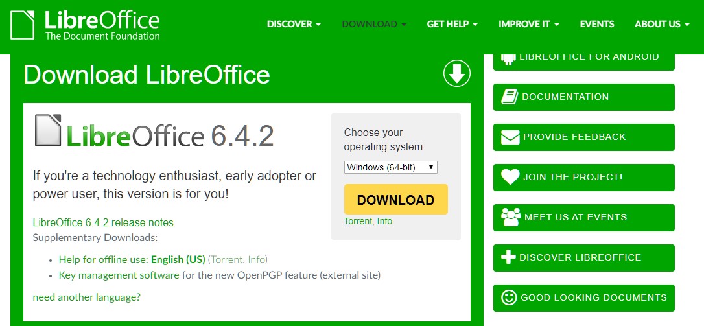Image resolution: width=704 pixels, height=326 pixels.
Task: Click the LibreOffice 6.4.2 document logo
Action: click(x=154, y=131)
